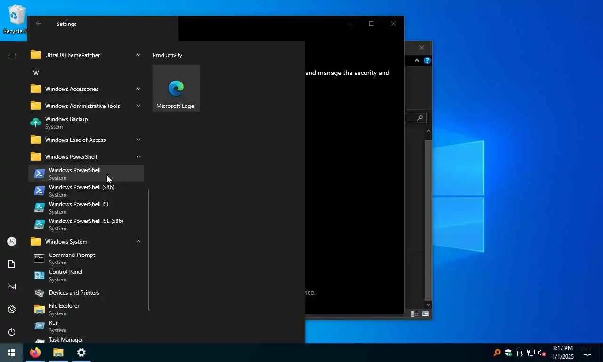Collapse the Windows PowerShell folder

point(86,156)
